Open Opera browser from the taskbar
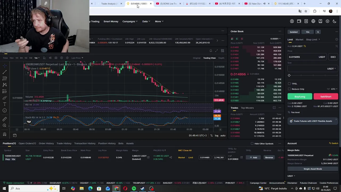341x192 pixels. tap(125, 189)
